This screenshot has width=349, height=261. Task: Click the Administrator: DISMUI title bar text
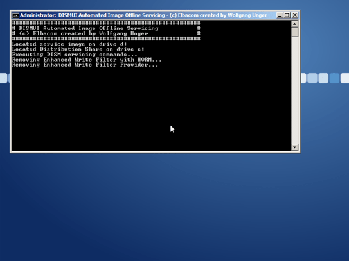[x=143, y=15]
